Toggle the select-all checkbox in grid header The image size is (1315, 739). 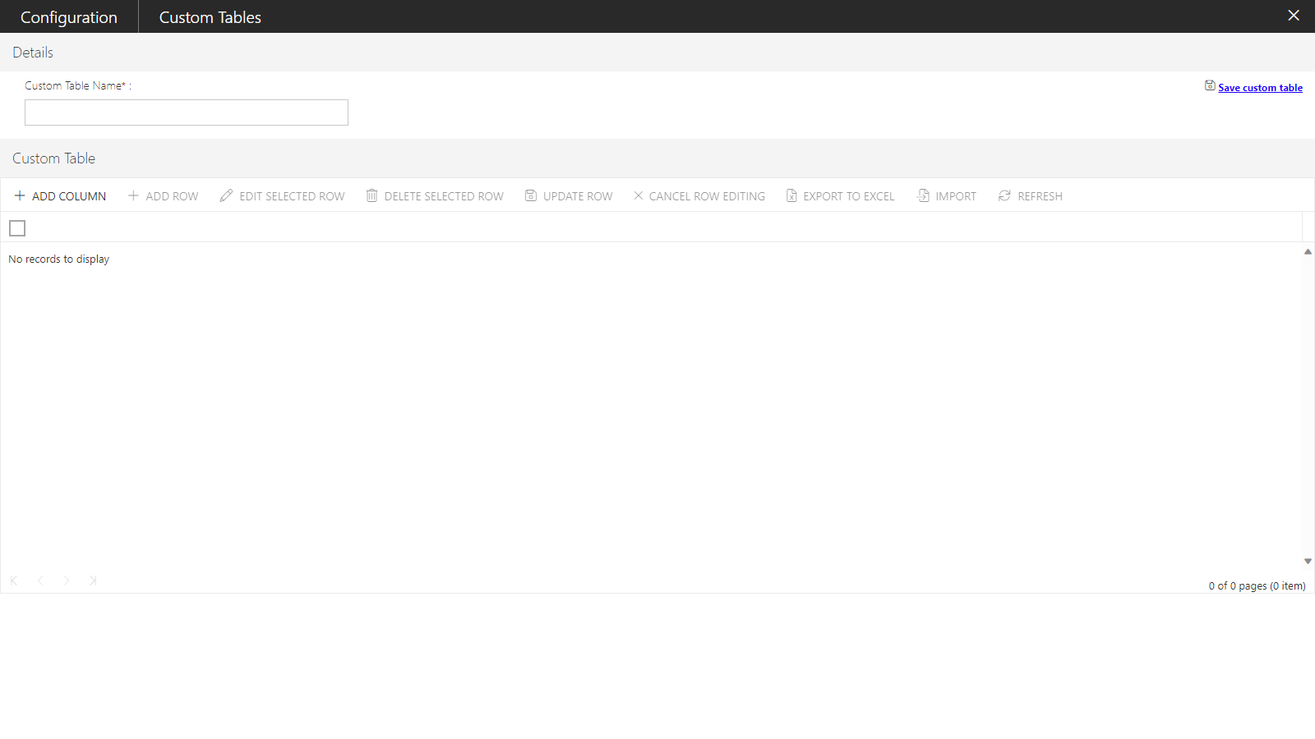[x=17, y=228]
